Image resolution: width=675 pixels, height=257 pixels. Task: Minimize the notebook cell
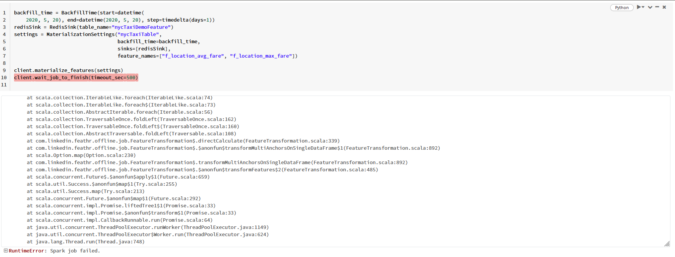[657, 7]
